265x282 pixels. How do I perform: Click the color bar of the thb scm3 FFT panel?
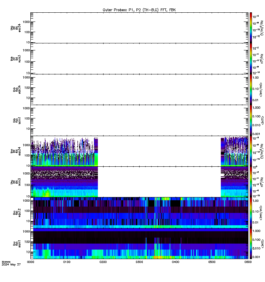pos(251,59)
